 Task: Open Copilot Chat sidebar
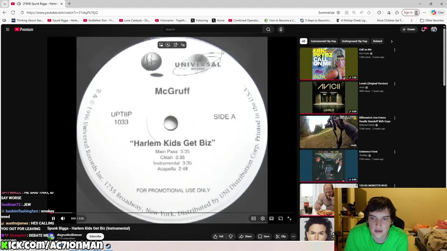438,13
